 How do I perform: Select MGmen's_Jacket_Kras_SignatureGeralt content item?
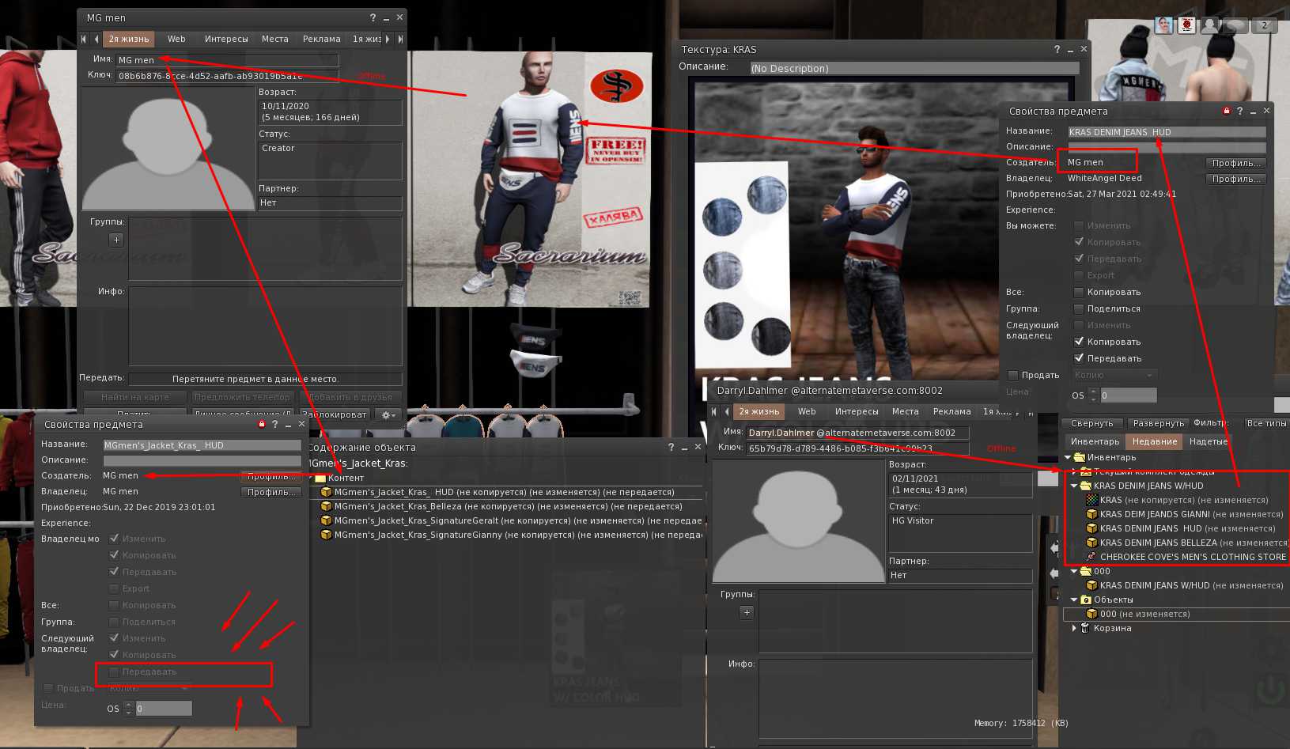510,520
